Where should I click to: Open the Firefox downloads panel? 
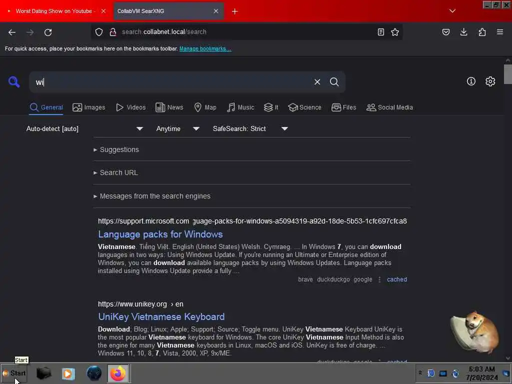coord(463,32)
